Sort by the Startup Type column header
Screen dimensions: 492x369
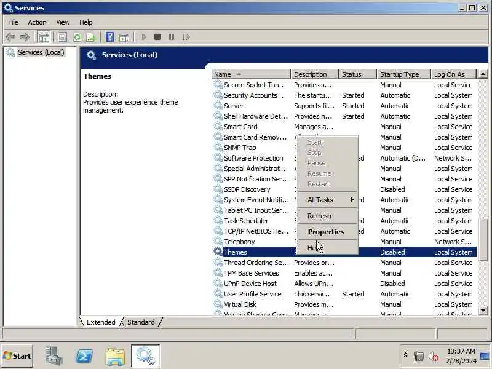pos(404,74)
